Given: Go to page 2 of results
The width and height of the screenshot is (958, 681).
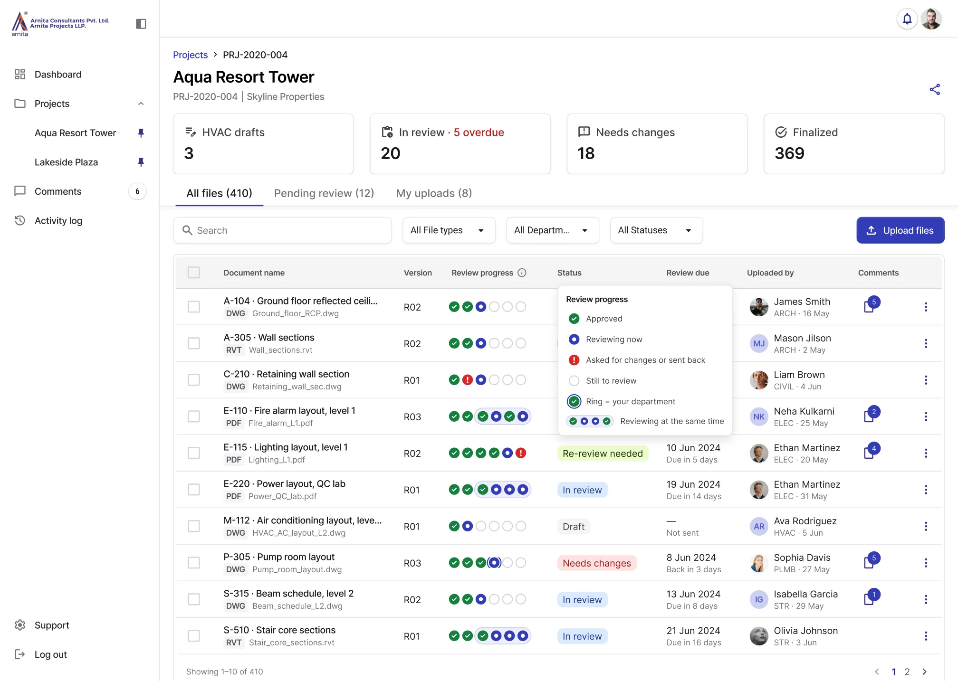Looking at the screenshot, I should pyautogui.click(x=907, y=672).
